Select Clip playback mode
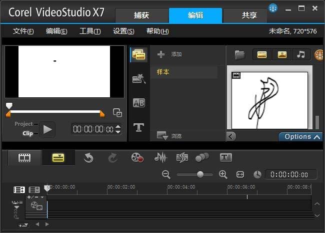This screenshot has width=325, height=233. tap(27, 133)
